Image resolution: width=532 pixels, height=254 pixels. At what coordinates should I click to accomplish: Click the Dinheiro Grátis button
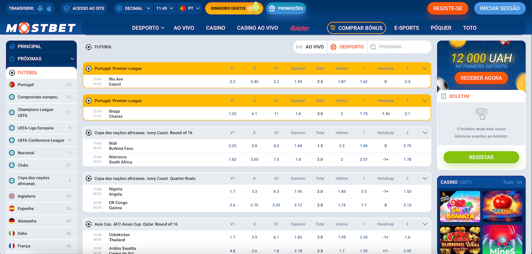click(x=234, y=8)
